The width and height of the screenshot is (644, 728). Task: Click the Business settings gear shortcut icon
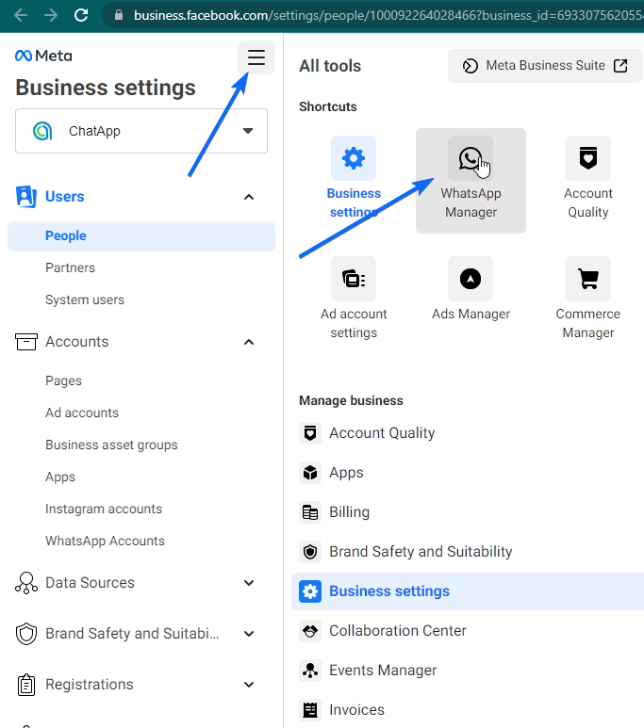(x=354, y=158)
